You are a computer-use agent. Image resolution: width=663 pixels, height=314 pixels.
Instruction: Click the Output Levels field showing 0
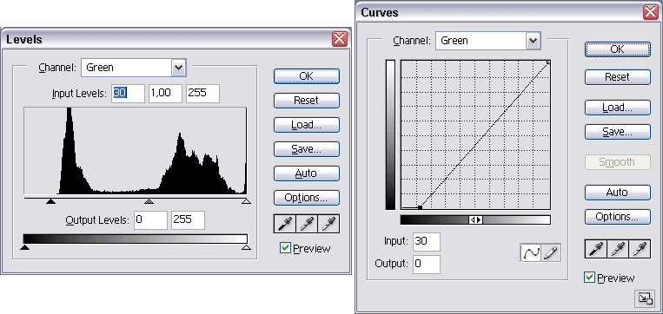150,220
